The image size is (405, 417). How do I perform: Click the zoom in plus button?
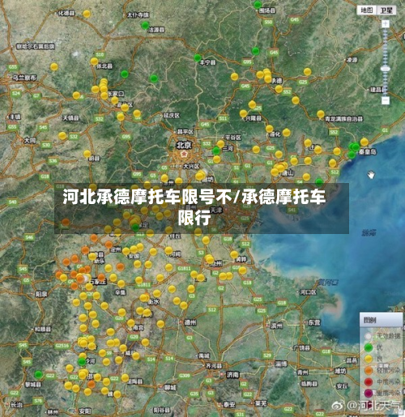pos(386,23)
